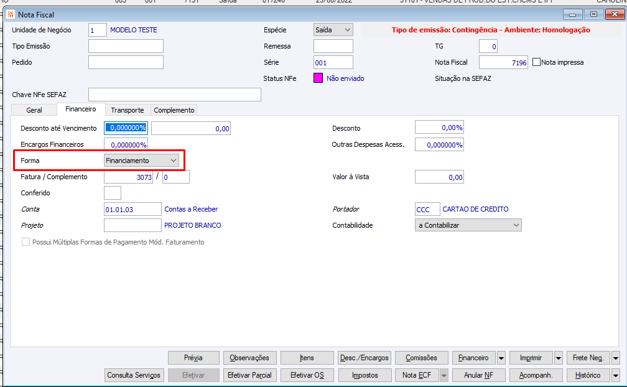627x387 pixels.
Task: Click the Histórico button
Action: point(588,375)
